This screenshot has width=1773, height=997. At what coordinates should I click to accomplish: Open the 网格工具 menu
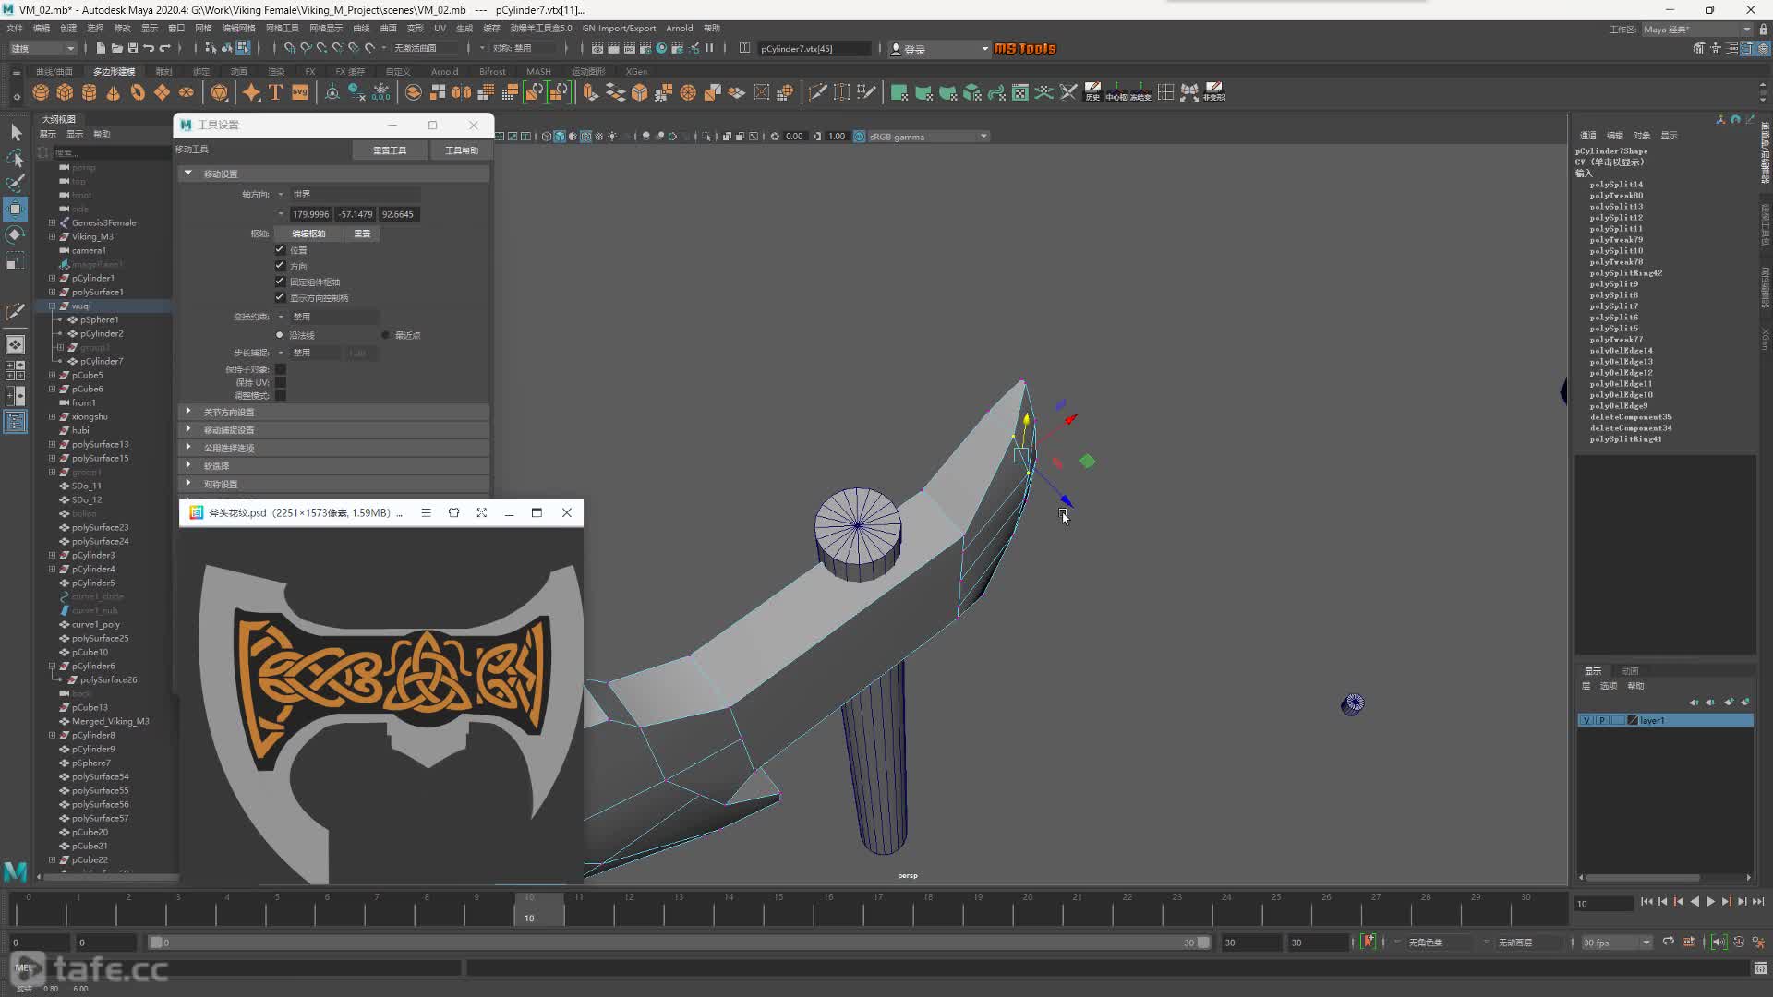coord(283,29)
